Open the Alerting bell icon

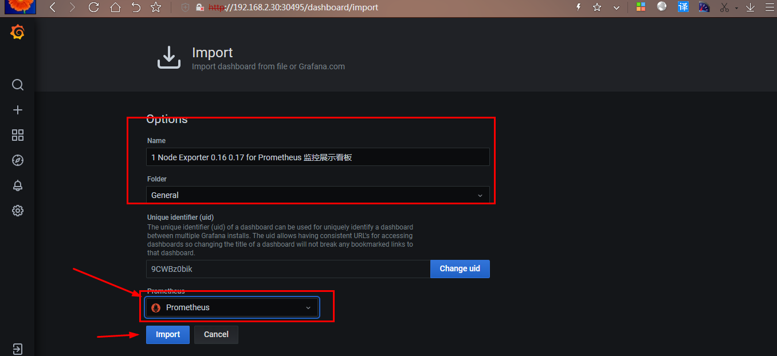click(18, 185)
